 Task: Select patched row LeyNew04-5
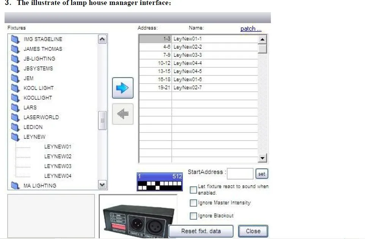pyautogui.click(x=198, y=71)
